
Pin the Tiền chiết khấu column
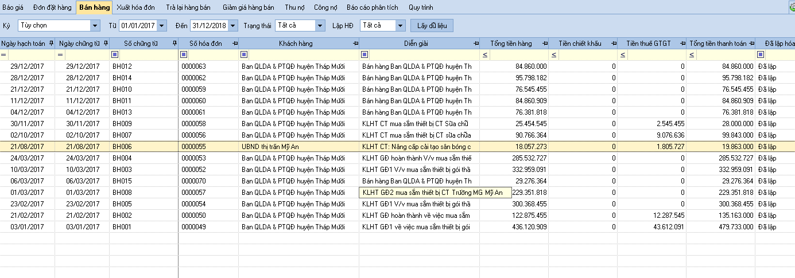614,44
